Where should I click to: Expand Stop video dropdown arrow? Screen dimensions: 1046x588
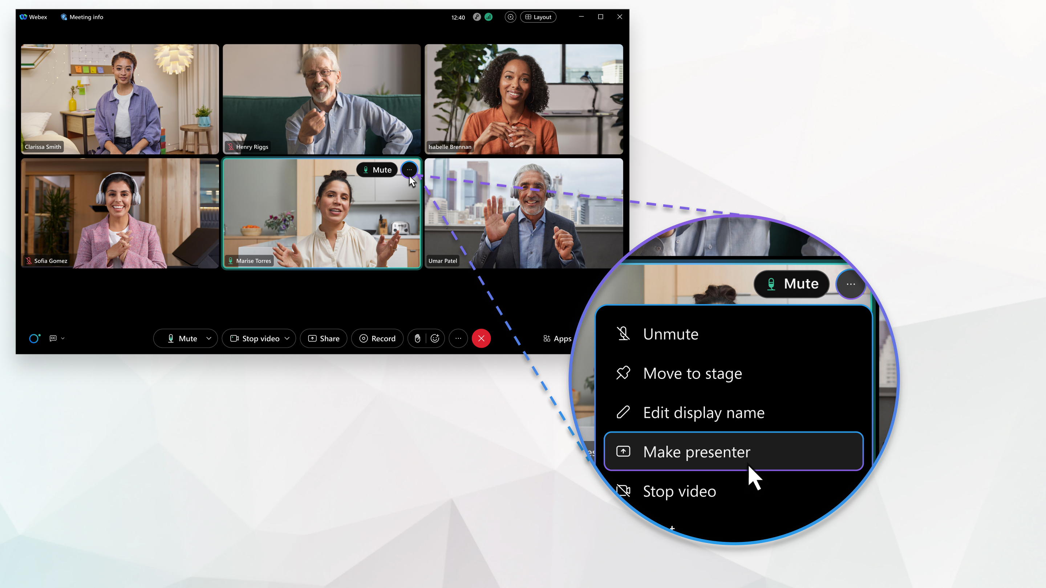(287, 338)
